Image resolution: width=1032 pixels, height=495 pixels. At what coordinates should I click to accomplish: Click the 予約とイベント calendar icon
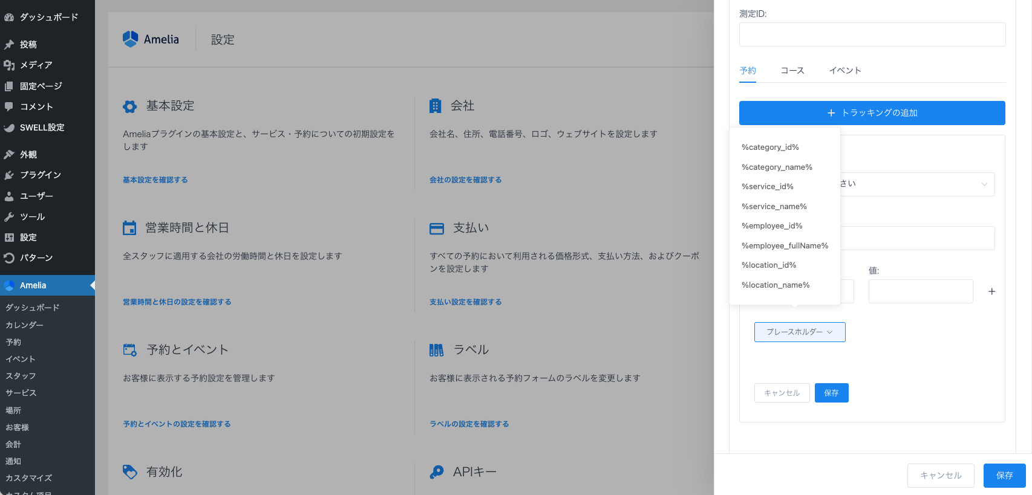[129, 350]
